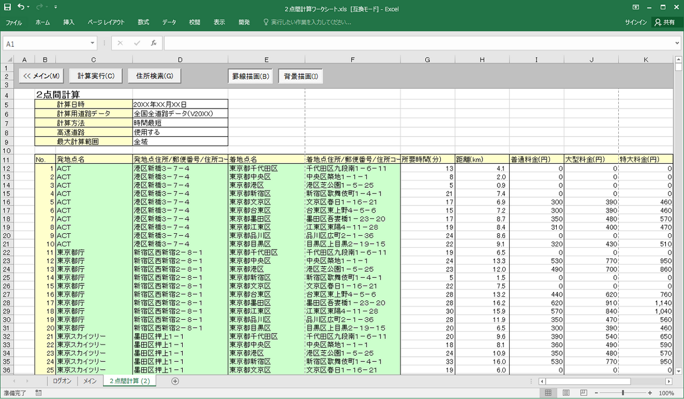The height and width of the screenshot is (399, 684).
Task: Open the 開発 ribbon tab
Action: click(244, 22)
